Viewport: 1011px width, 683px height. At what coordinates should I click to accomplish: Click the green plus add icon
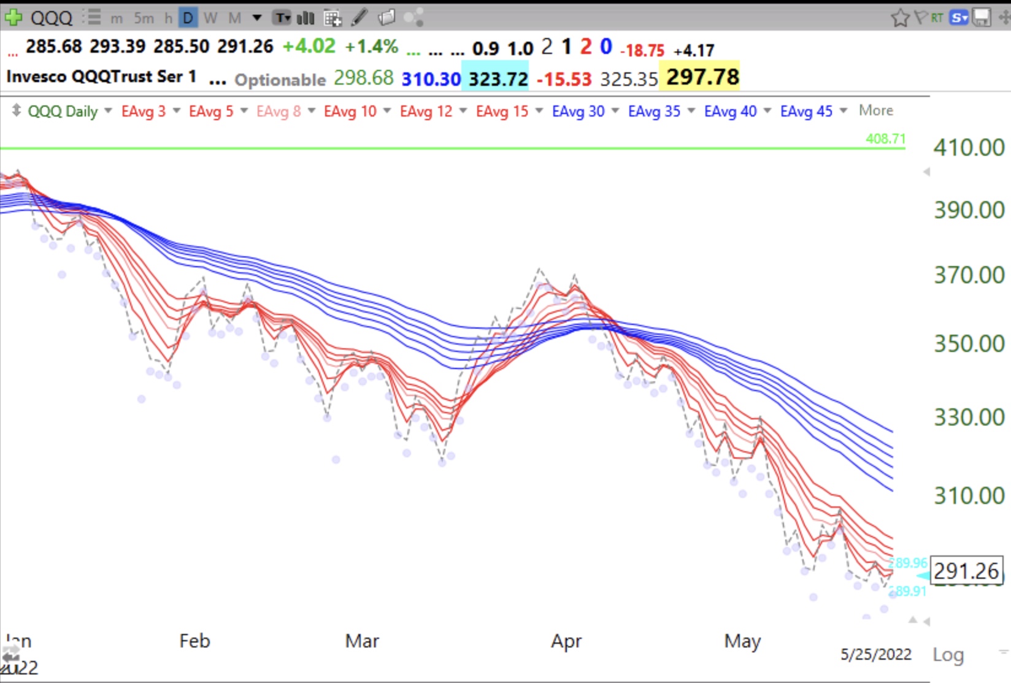[13, 17]
